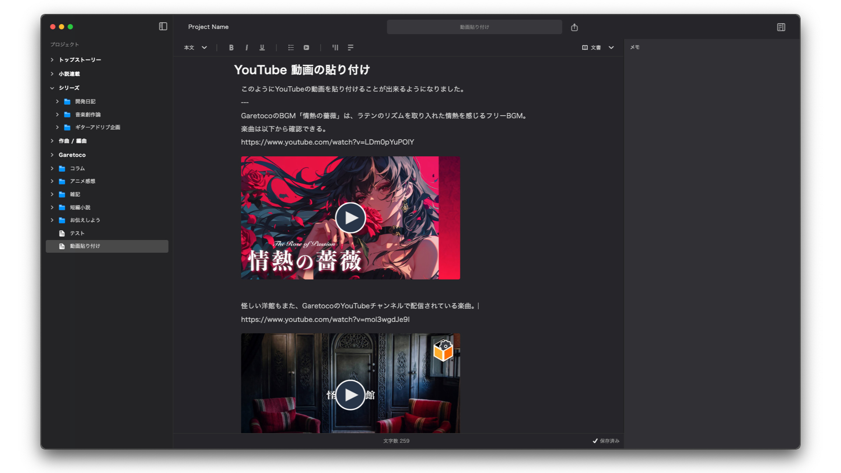Click the 動画貼り付け title field
Image resolution: width=841 pixels, height=473 pixels.
pos(474,27)
